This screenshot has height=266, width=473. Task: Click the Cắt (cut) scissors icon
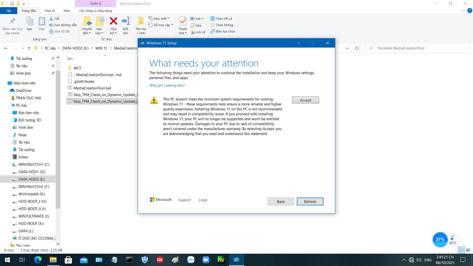tap(51, 18)
